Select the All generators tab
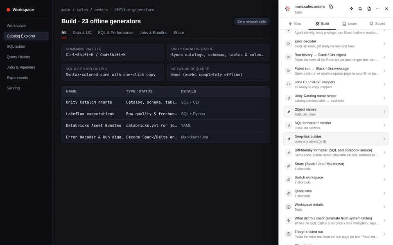 coord(64,33)
